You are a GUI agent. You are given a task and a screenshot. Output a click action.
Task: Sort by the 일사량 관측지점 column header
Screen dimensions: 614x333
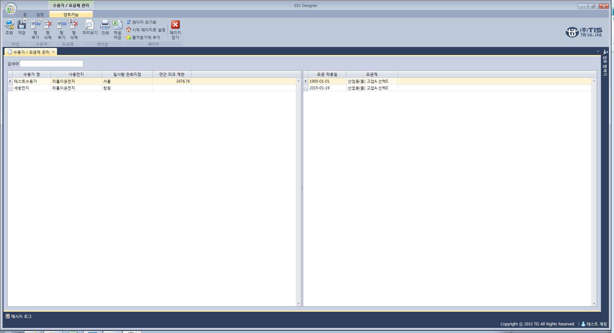(x=127, y=74)
